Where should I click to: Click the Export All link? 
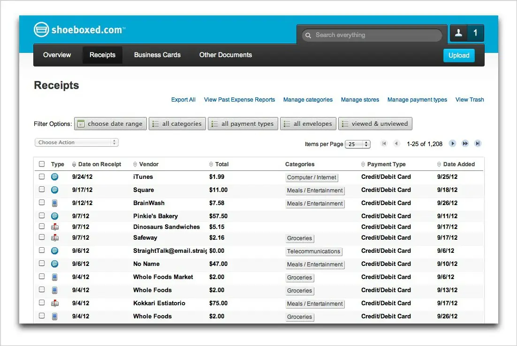183,100
